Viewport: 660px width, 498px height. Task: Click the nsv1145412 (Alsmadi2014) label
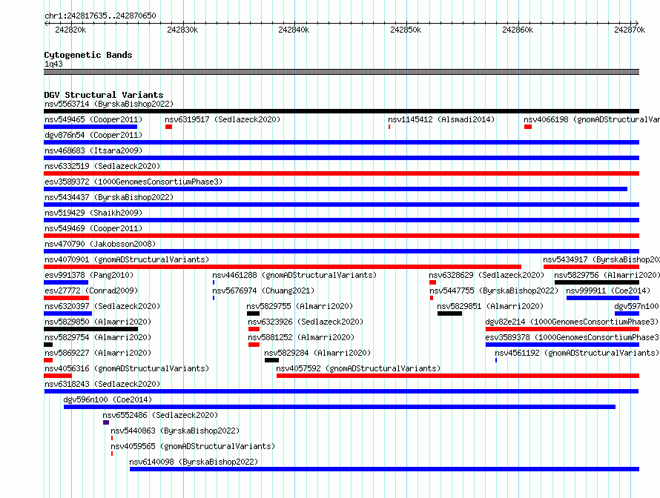tap(441, 119)
